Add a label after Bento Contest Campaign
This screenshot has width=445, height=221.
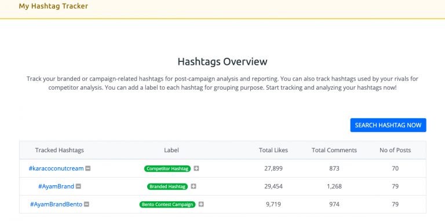pos(201,204)
